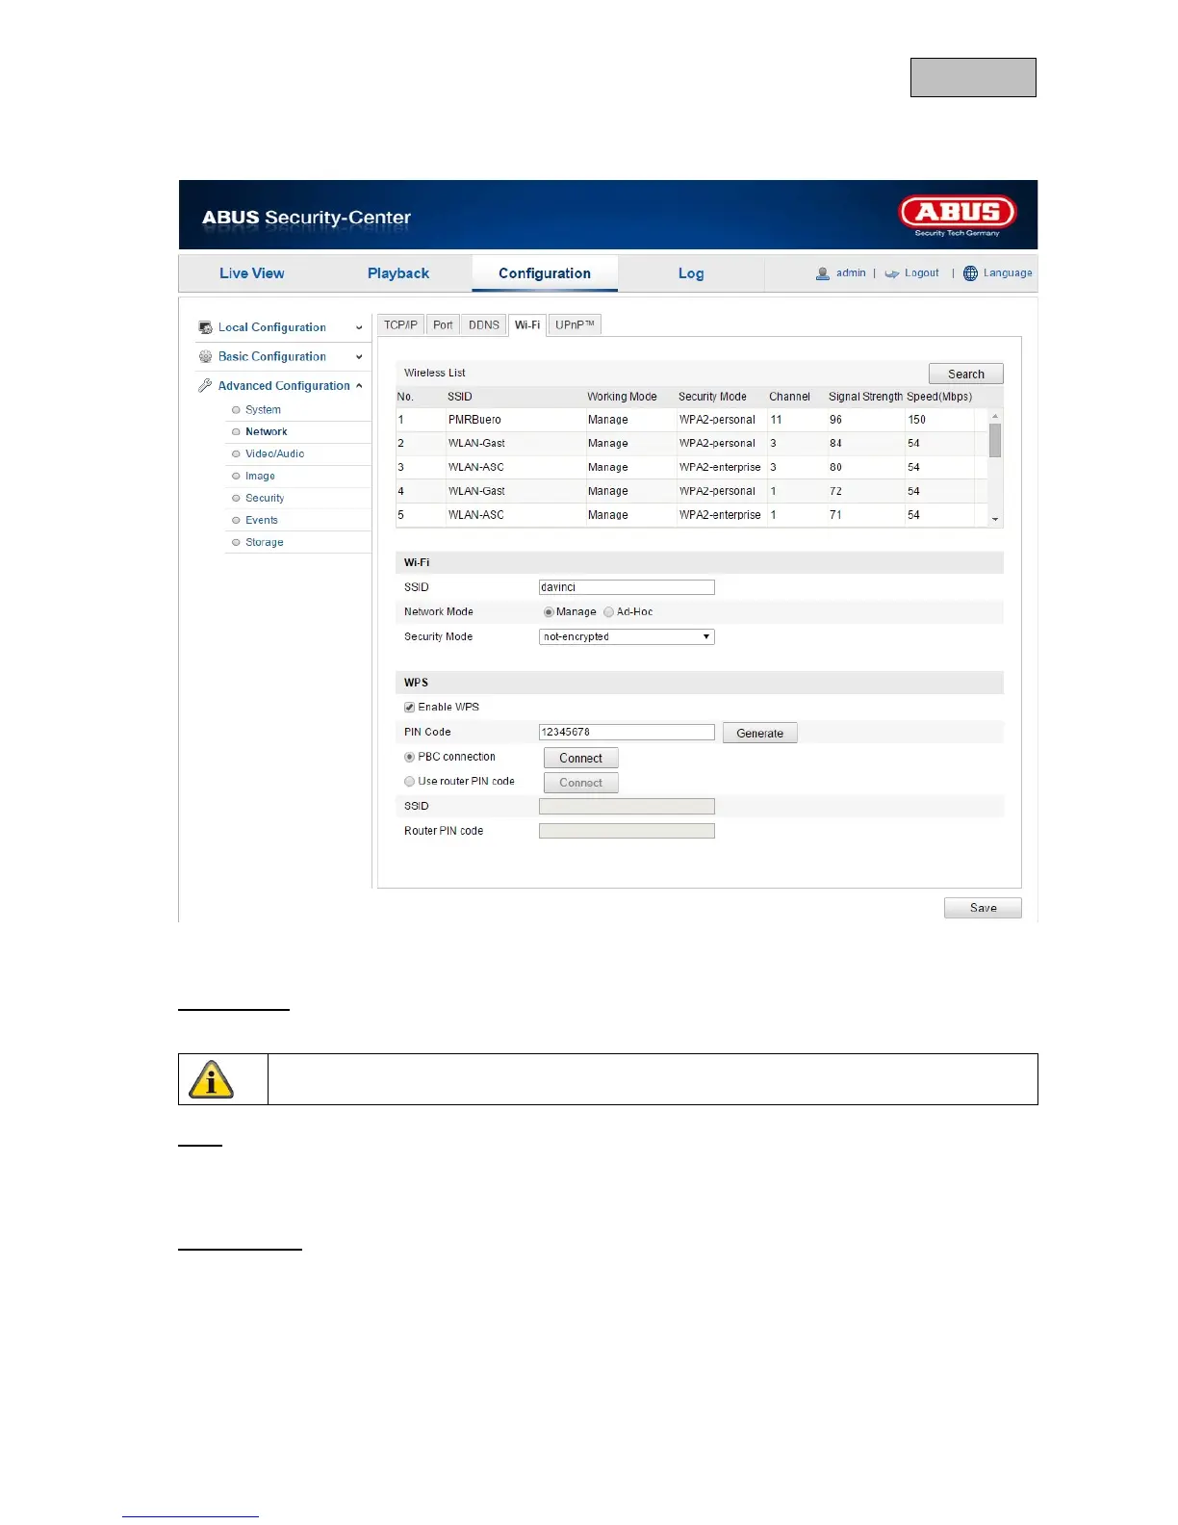Screen dimensions: 1178x1525
Task: Open the UPnP tab
Action: pyautogui.click(x=575, y=325)
